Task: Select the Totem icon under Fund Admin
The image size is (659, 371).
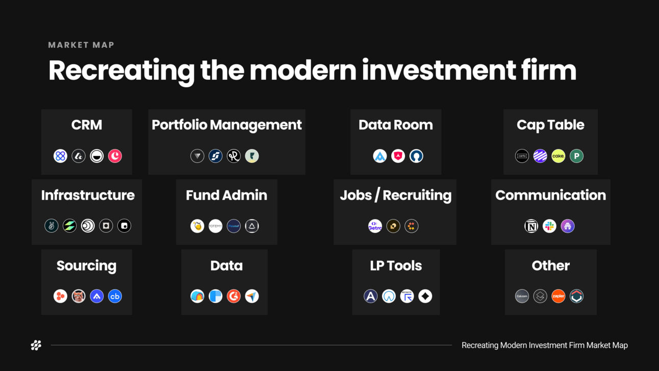Action: [215, 226]
